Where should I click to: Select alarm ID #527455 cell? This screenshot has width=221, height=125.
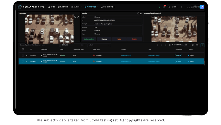click(33, 61)
